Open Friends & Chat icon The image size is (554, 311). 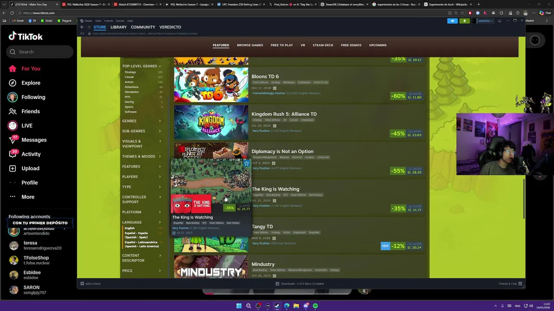(520, 284)
